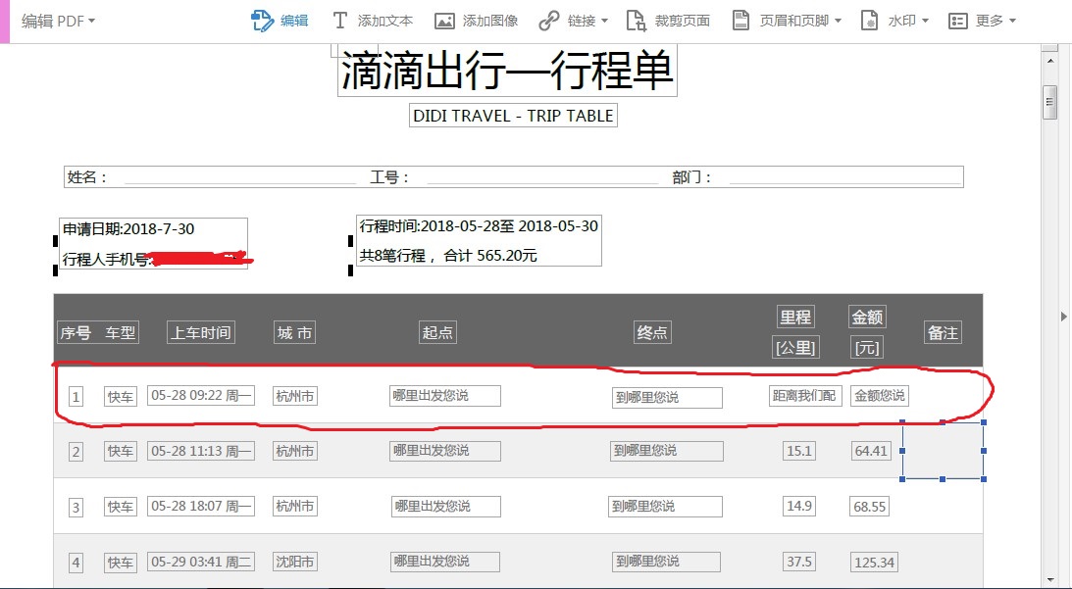The image size is (1072, 589).
Task: Click the 金额 column header
Action: 867,318
